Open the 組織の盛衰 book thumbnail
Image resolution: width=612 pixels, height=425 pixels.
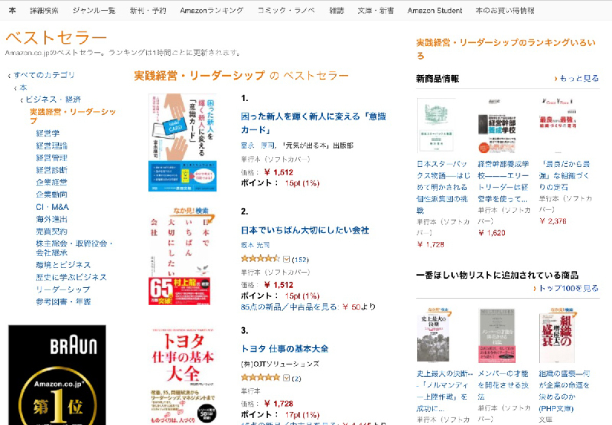click(x=557, y=335)
